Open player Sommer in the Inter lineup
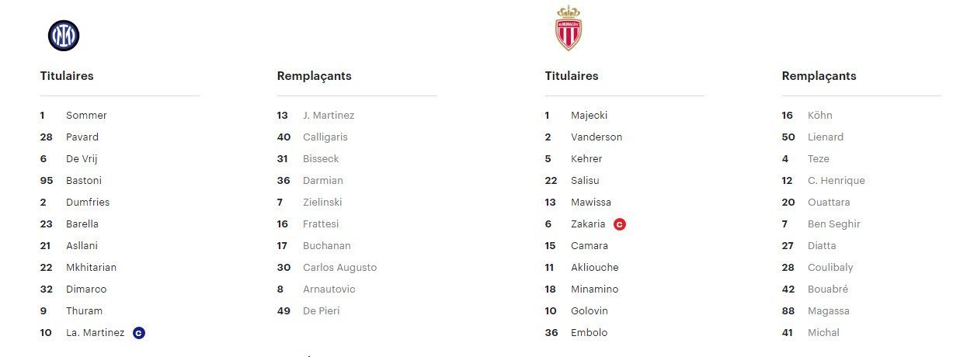The height and width of the screenshot is (357, 953). tap(86, 116)
